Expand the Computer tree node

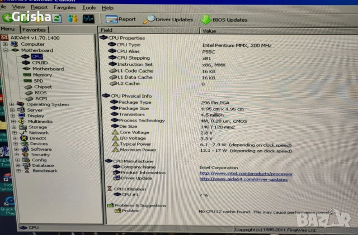(5, 44)
